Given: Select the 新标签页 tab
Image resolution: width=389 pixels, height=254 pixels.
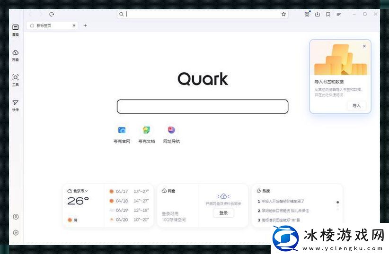Looking at the screenshot, I should [52, 25].
